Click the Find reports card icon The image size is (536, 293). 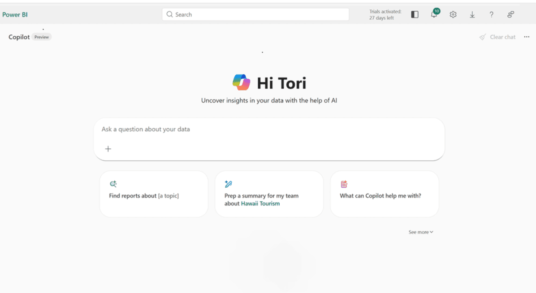(113, 184)
